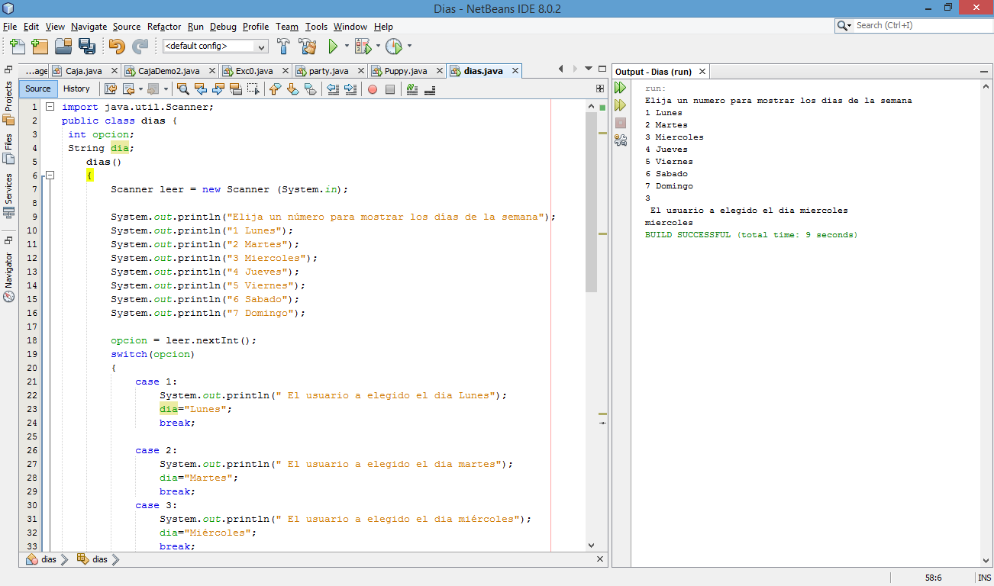
Task: Click the Search (Ctrl+I) input field
Action: 920,25
